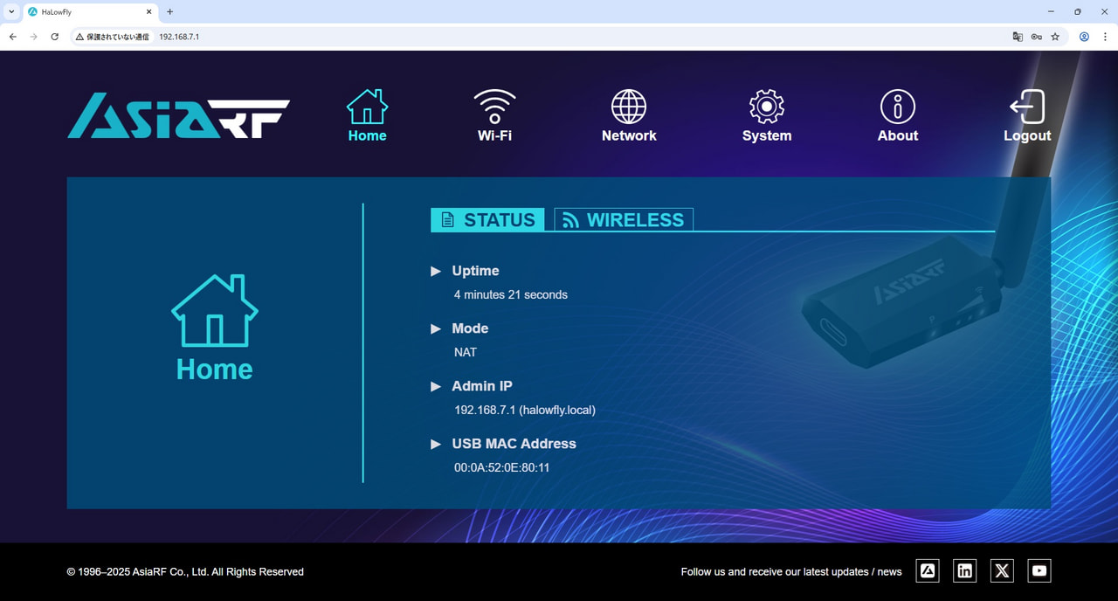Open the Network globe icon

coord(629,107)
